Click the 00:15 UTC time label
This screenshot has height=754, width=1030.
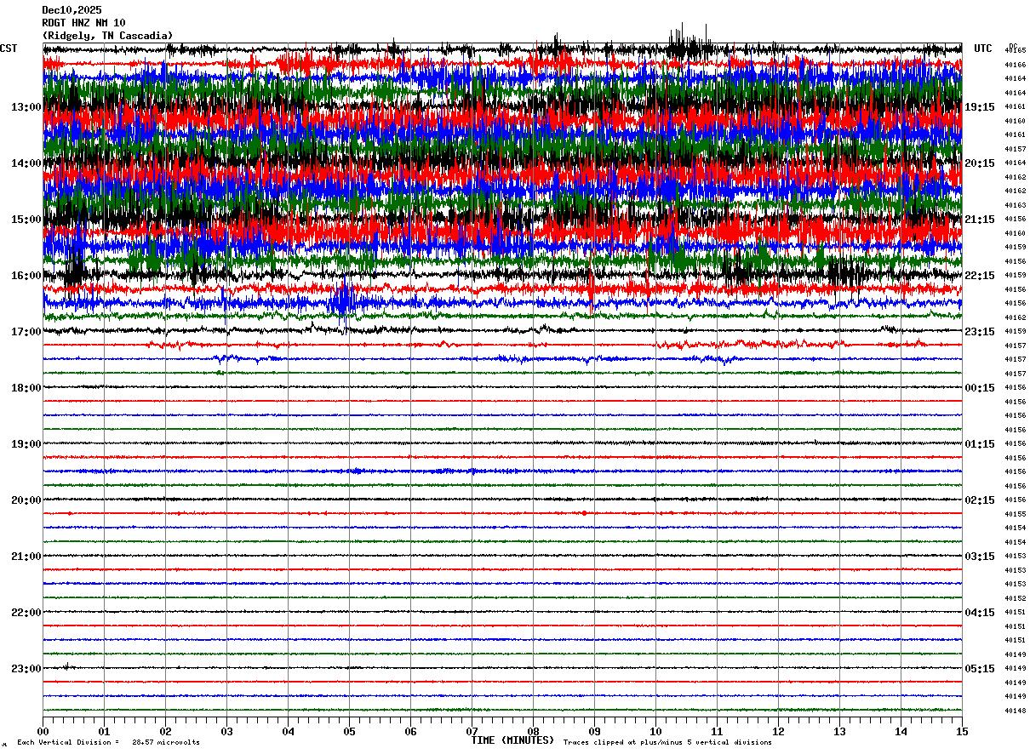tap(980, 388)
